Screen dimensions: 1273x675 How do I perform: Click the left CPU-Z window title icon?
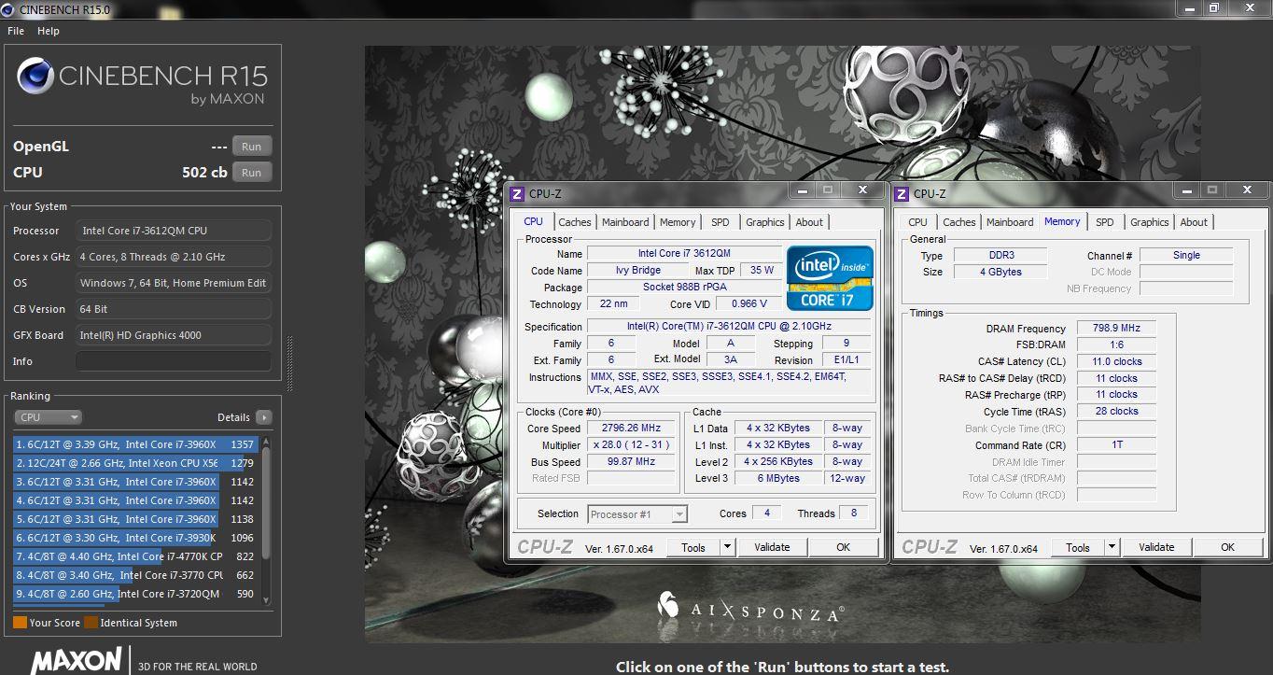pyautogui.click(x=517, y=194)
